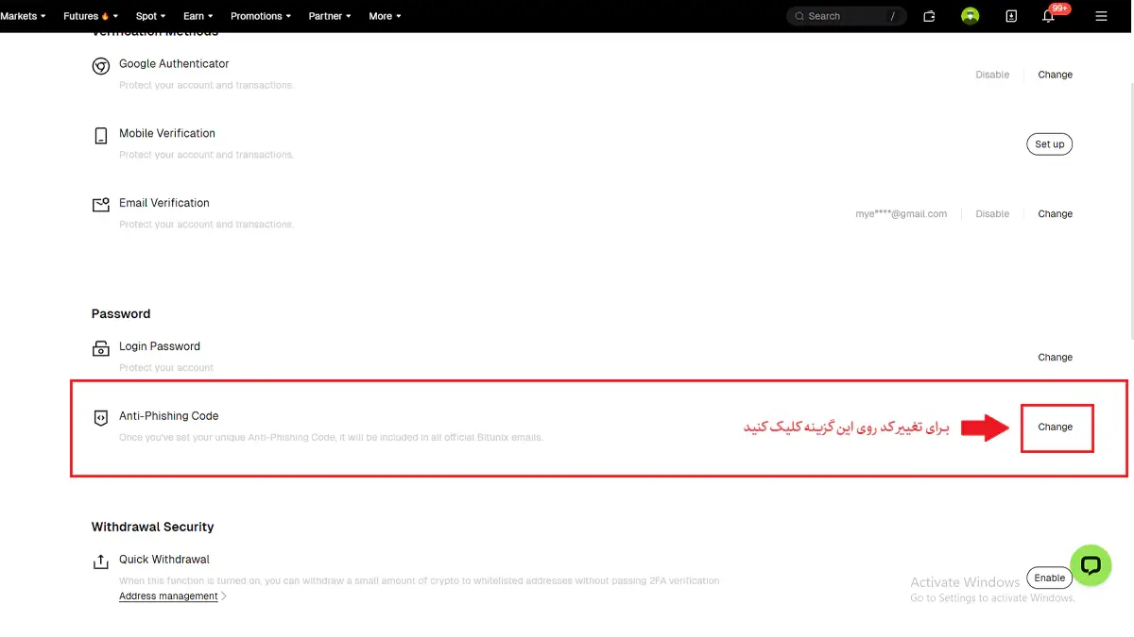Expand the More menu

[x=385, y=16]
